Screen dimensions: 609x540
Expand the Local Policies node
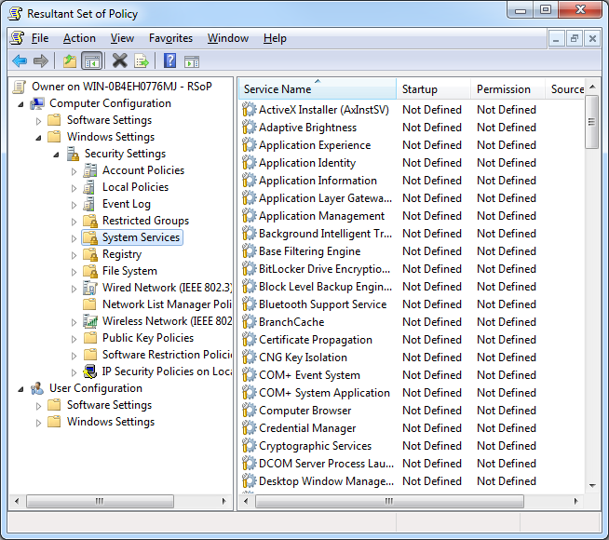pyautogui.click(x=74, y=188)
